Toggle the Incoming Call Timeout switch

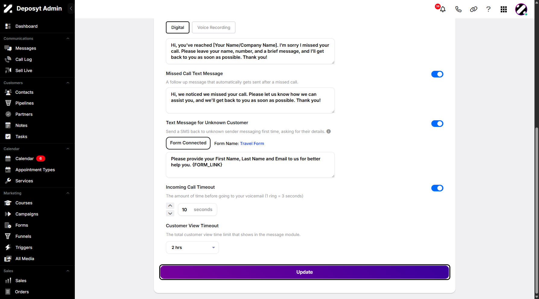tap(437, 188)
